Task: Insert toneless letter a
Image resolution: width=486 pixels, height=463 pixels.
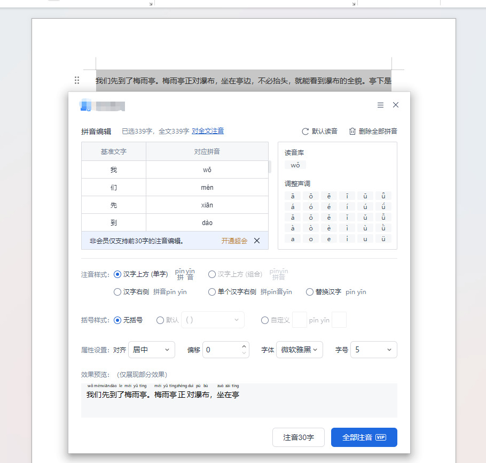Action: pos(293,239)
